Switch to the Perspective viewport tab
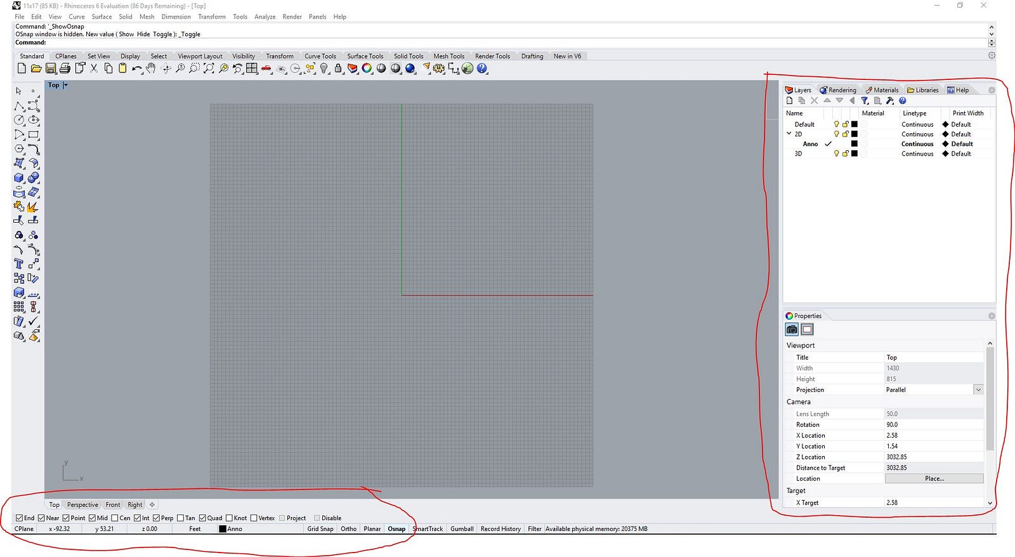 (82, 505)
